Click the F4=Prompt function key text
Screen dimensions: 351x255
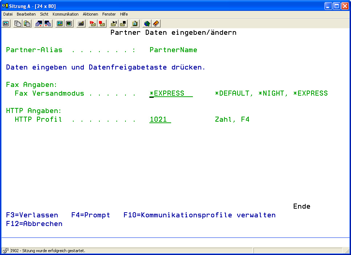coord(91,215)
